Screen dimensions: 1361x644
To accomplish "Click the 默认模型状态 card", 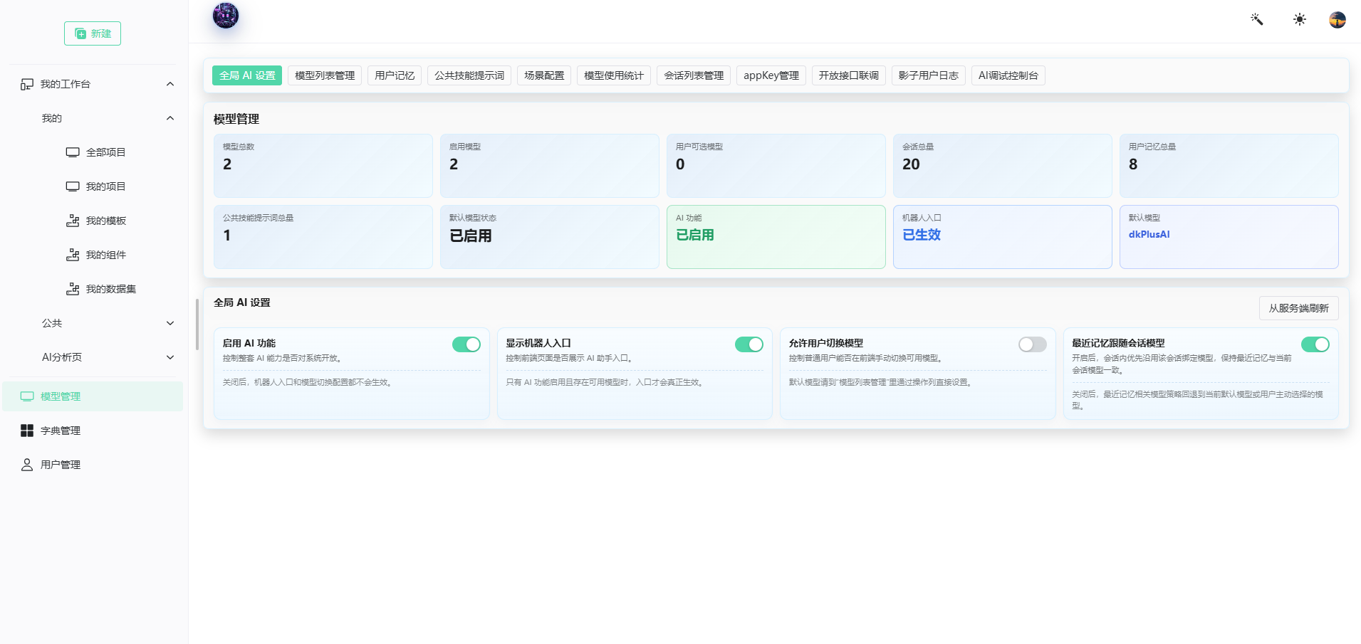I will click(x=550, y=237).
